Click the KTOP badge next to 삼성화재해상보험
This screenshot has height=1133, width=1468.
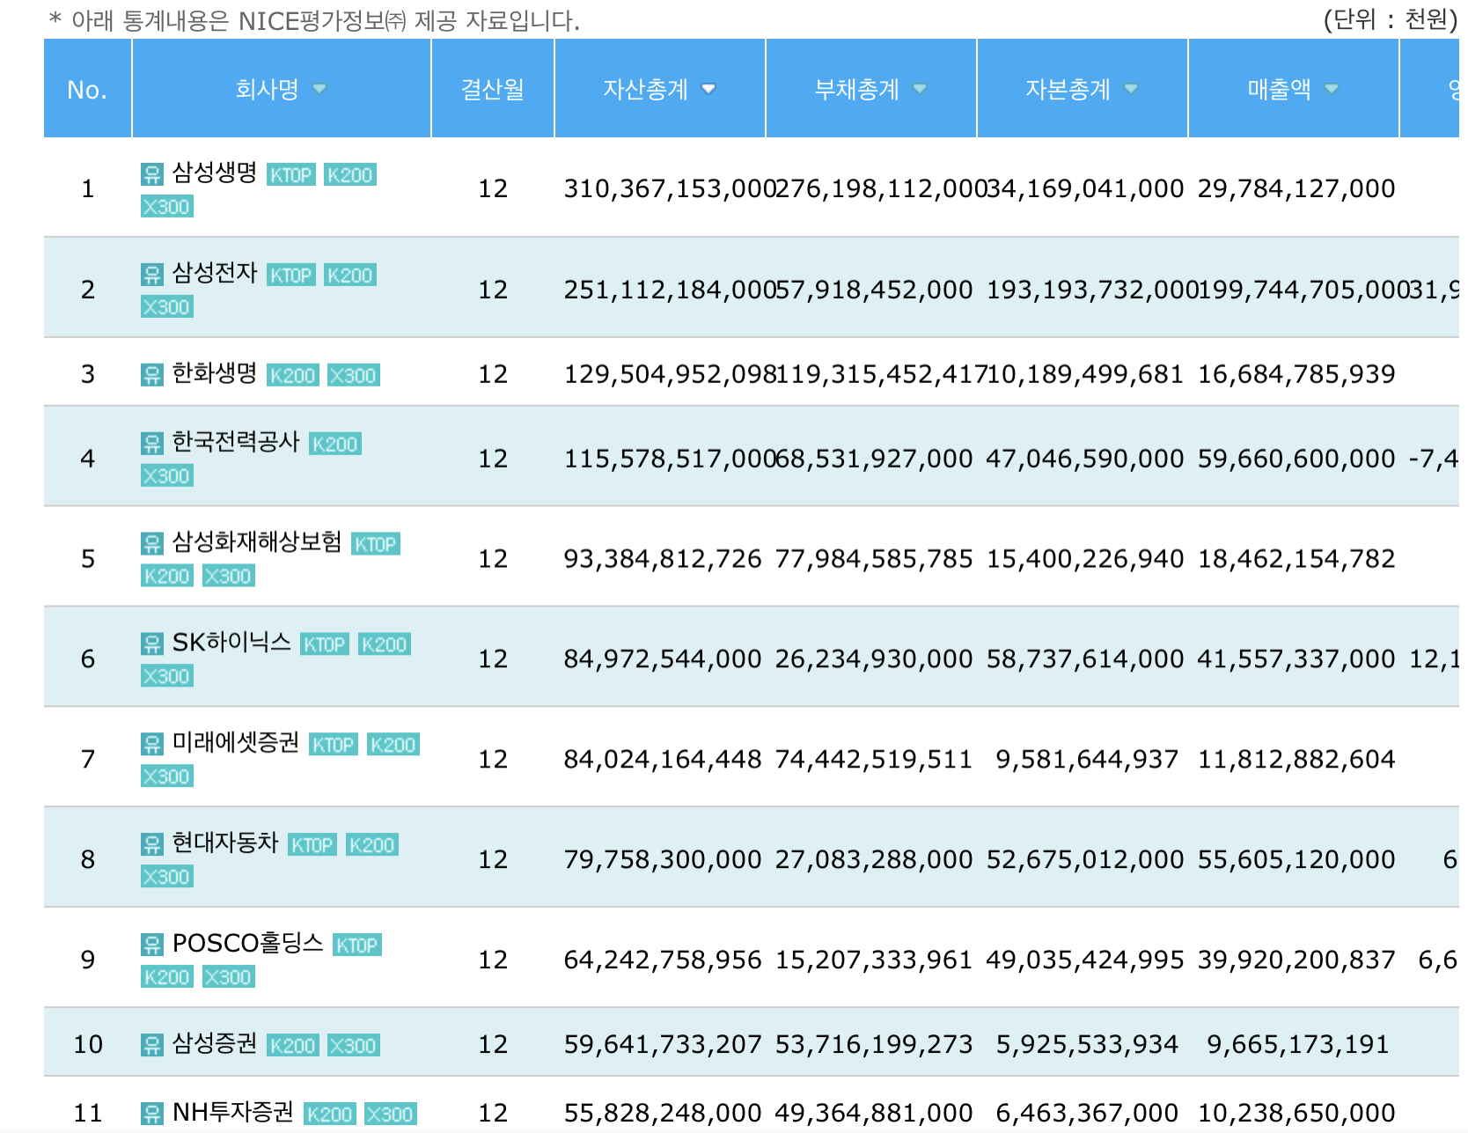376,545
